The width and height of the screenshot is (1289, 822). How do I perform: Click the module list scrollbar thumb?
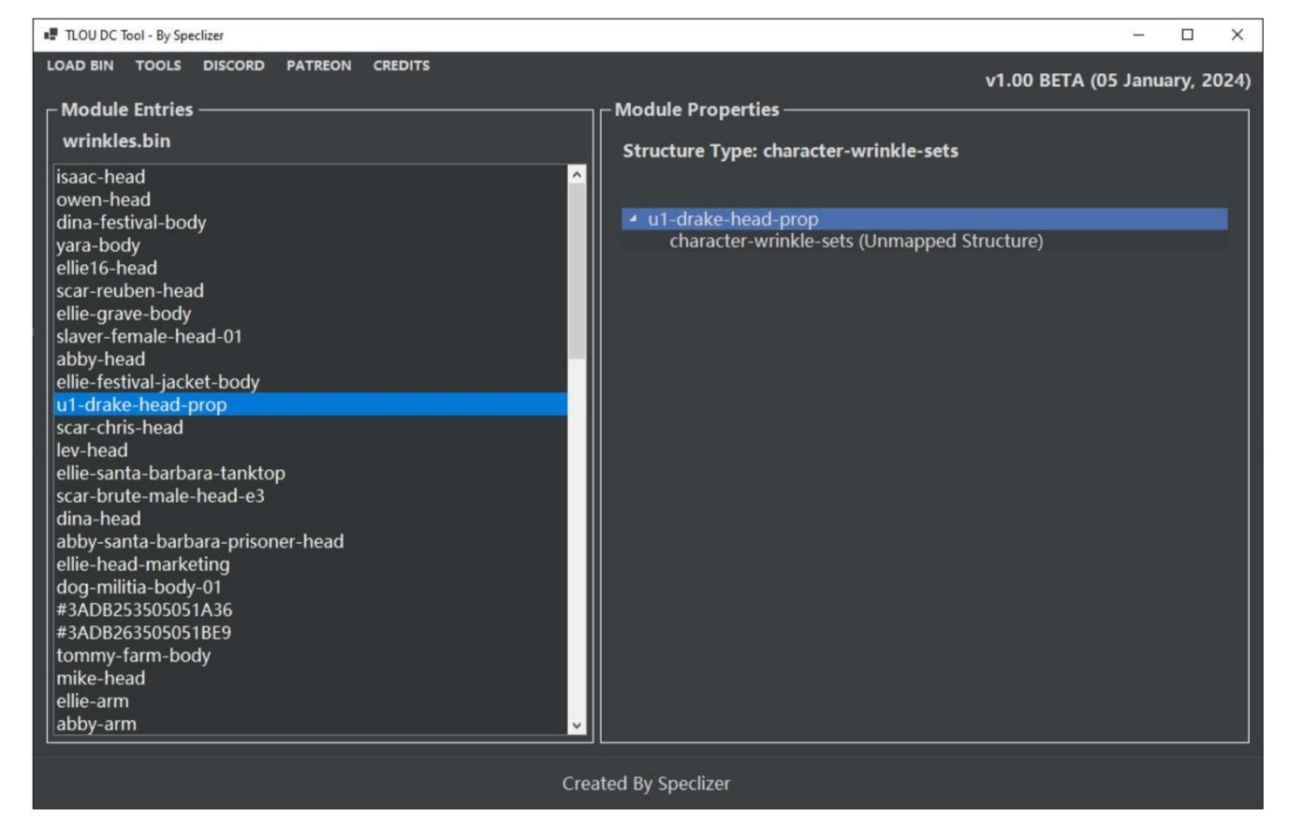pyautogui.click(x=577, y=272)
